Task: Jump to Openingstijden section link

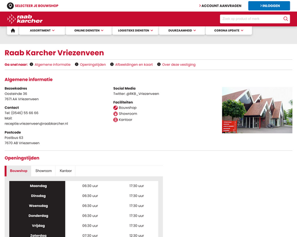Action: pyautogui.click(x=93, y=65)
